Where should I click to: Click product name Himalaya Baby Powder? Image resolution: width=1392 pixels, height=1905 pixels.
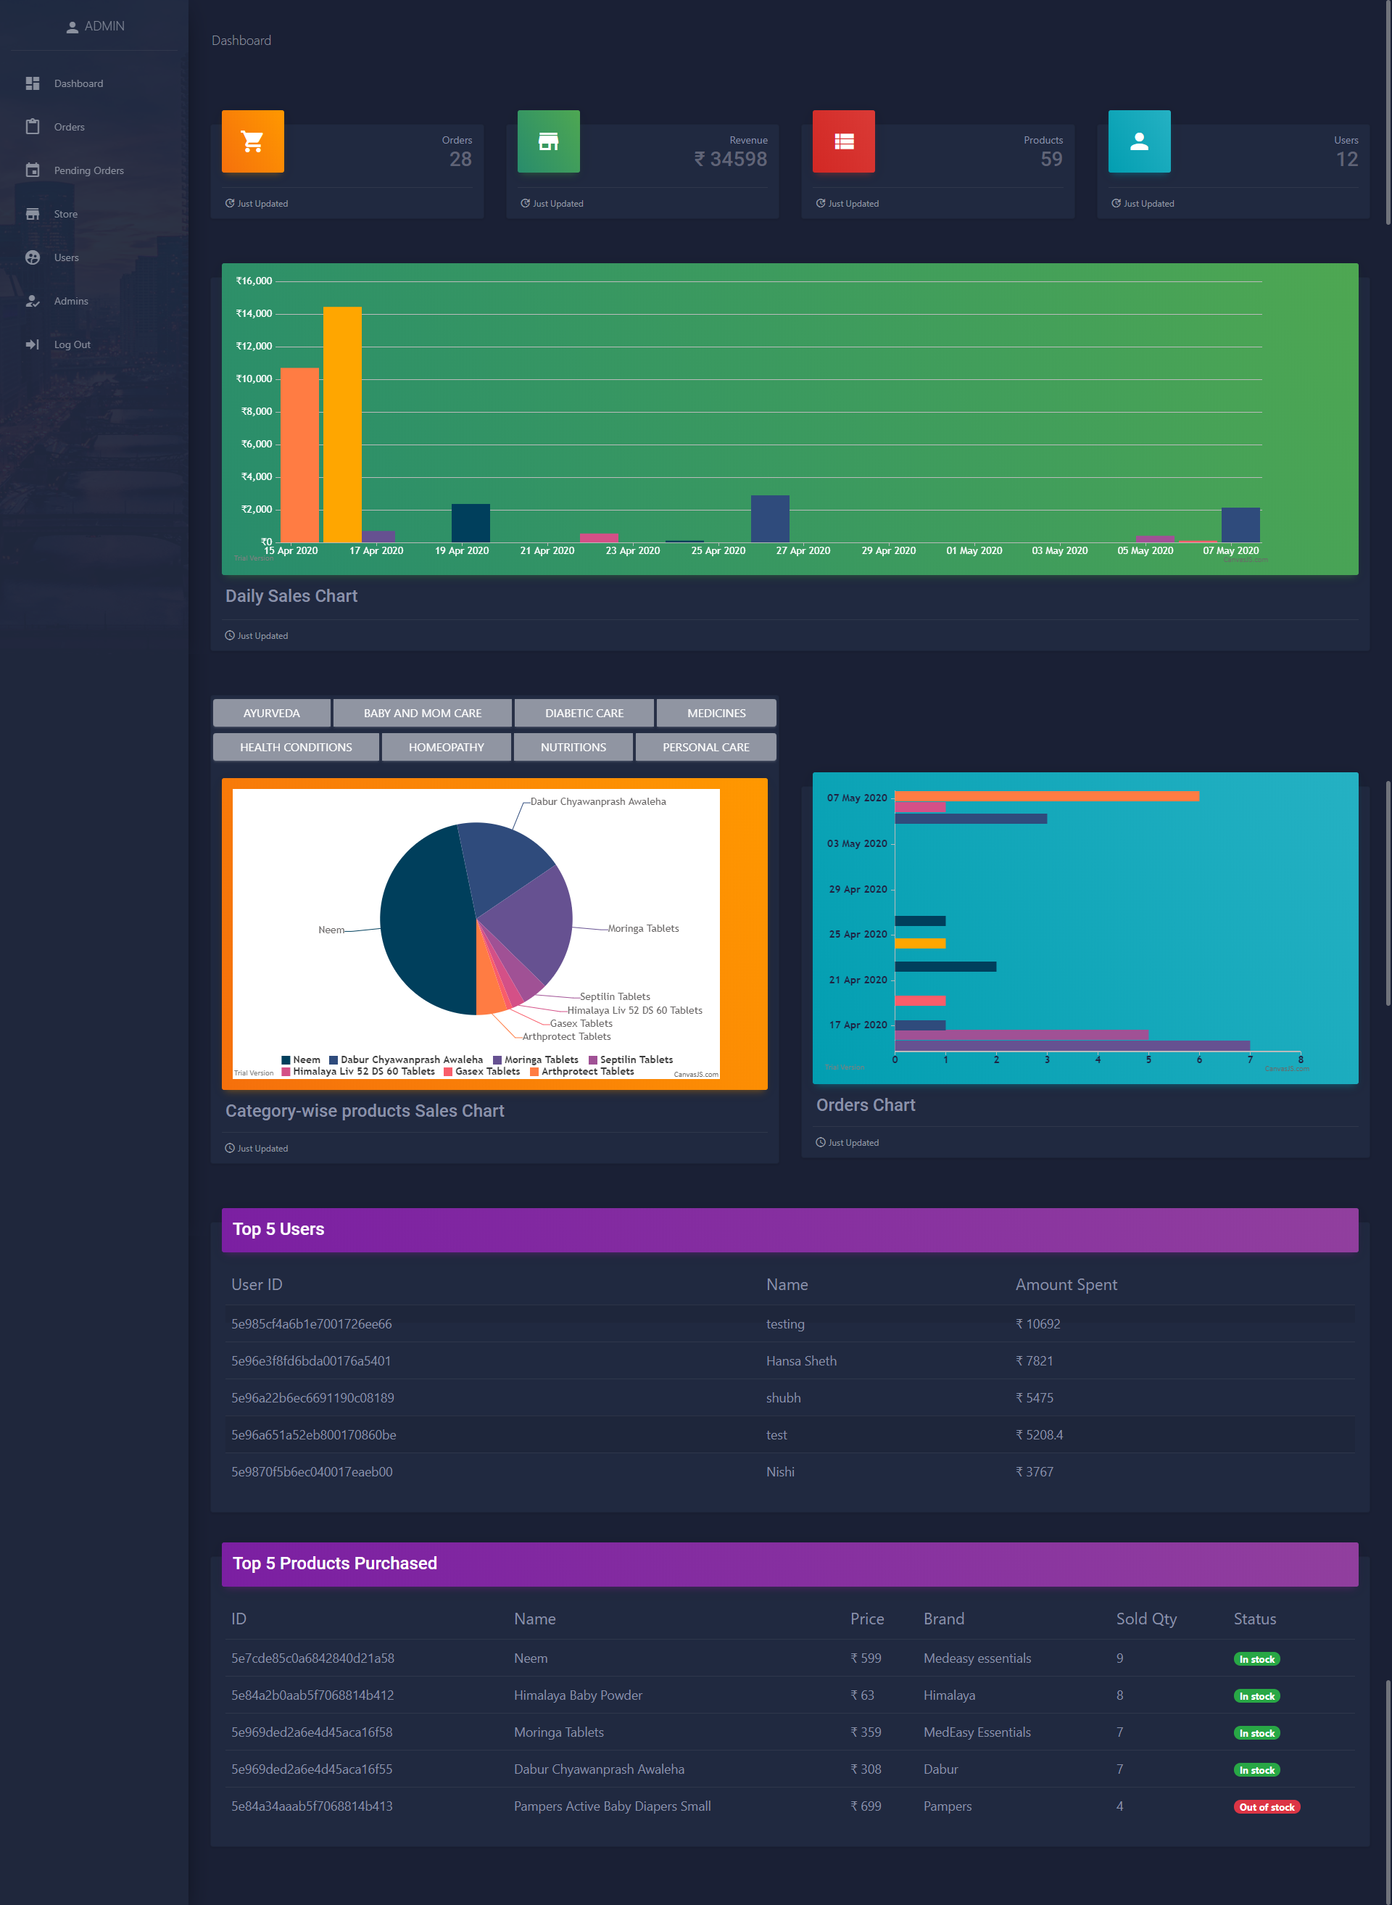[x=578, y=1696]
